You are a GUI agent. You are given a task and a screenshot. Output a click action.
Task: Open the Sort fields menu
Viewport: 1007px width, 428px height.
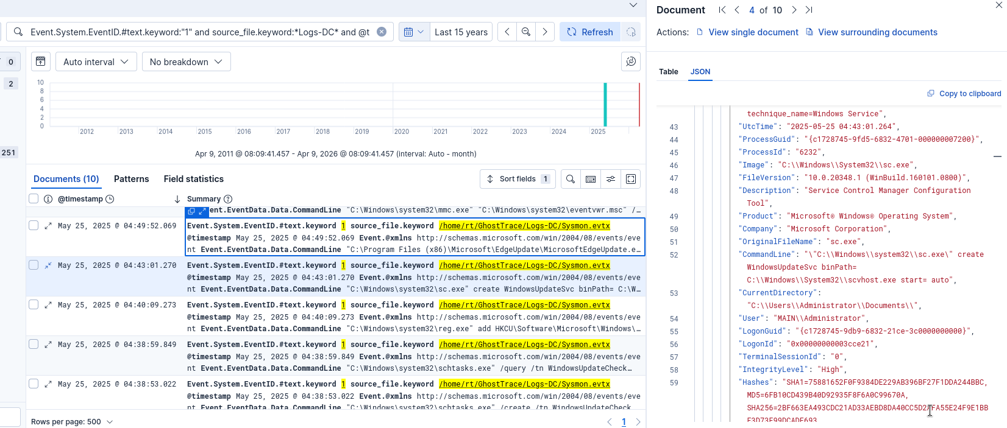[x=518, y=178]
